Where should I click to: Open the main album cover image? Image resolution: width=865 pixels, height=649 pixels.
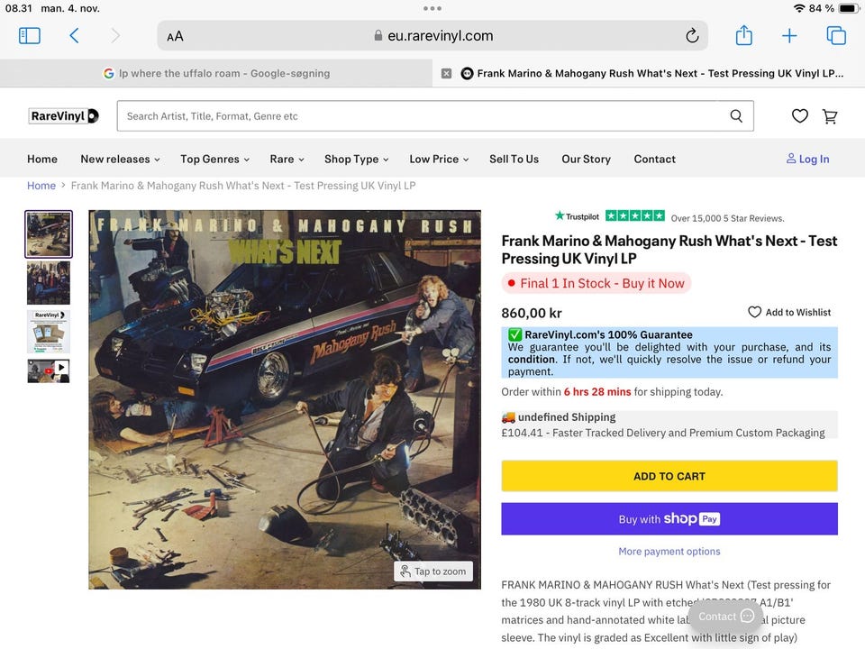pyautogui.click(x=285, y=399)
